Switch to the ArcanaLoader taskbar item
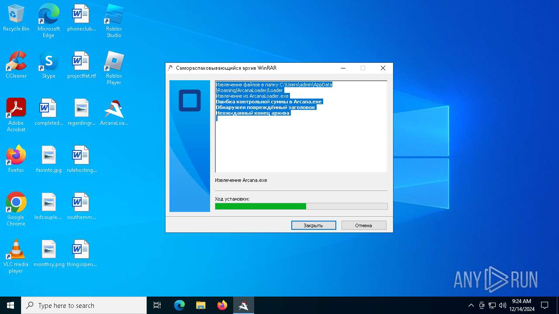 click(243, 305)
